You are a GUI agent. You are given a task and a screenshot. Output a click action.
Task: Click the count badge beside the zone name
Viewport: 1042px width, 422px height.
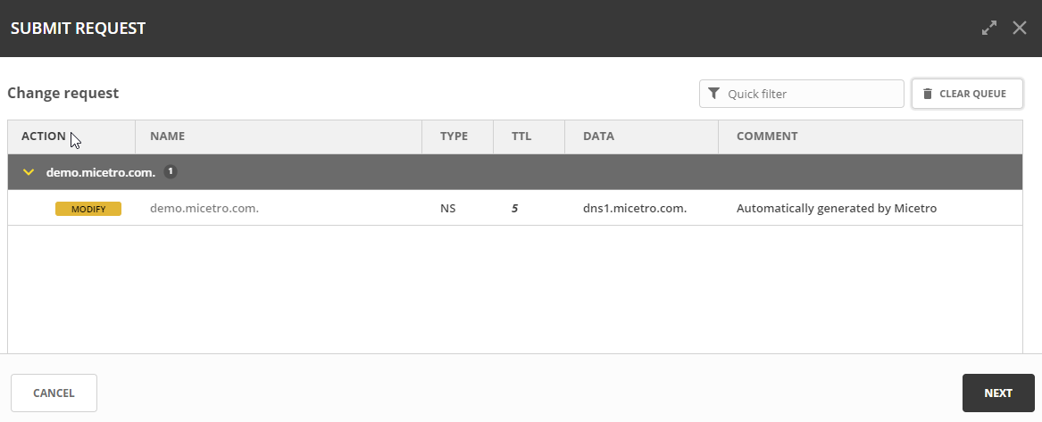(171, 171)
